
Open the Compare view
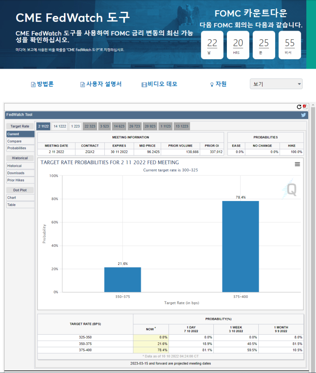point(20,141)
